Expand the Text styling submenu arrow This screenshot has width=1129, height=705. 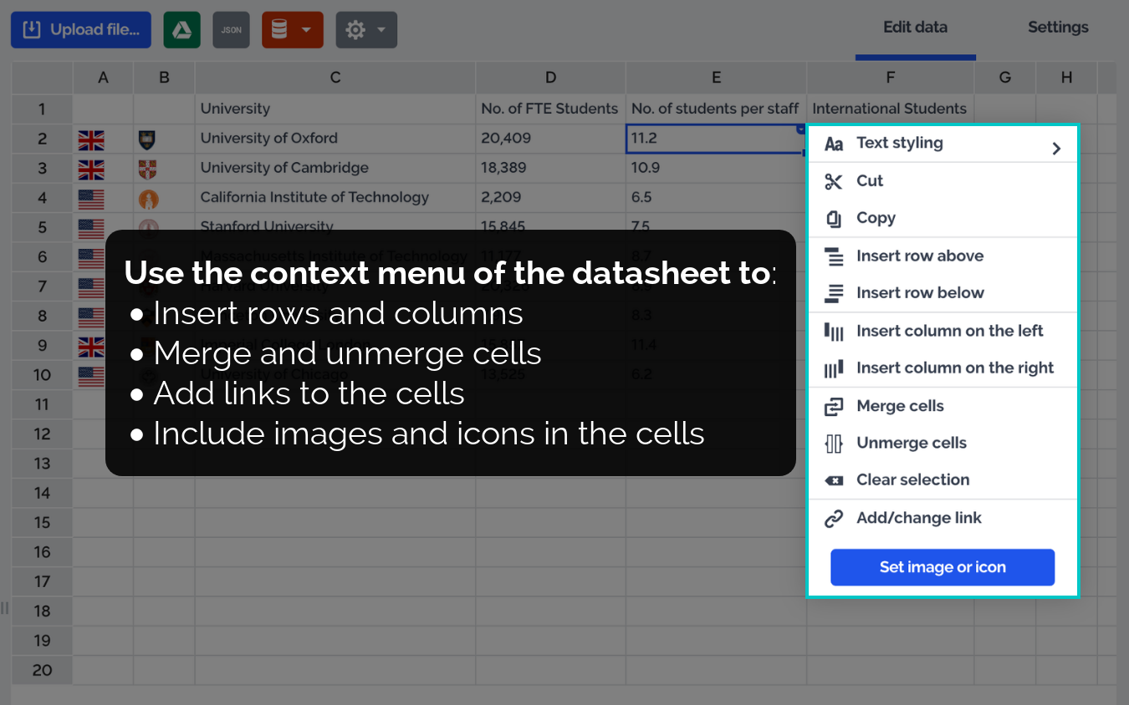pyautogui.click(x=1056, y=148)
